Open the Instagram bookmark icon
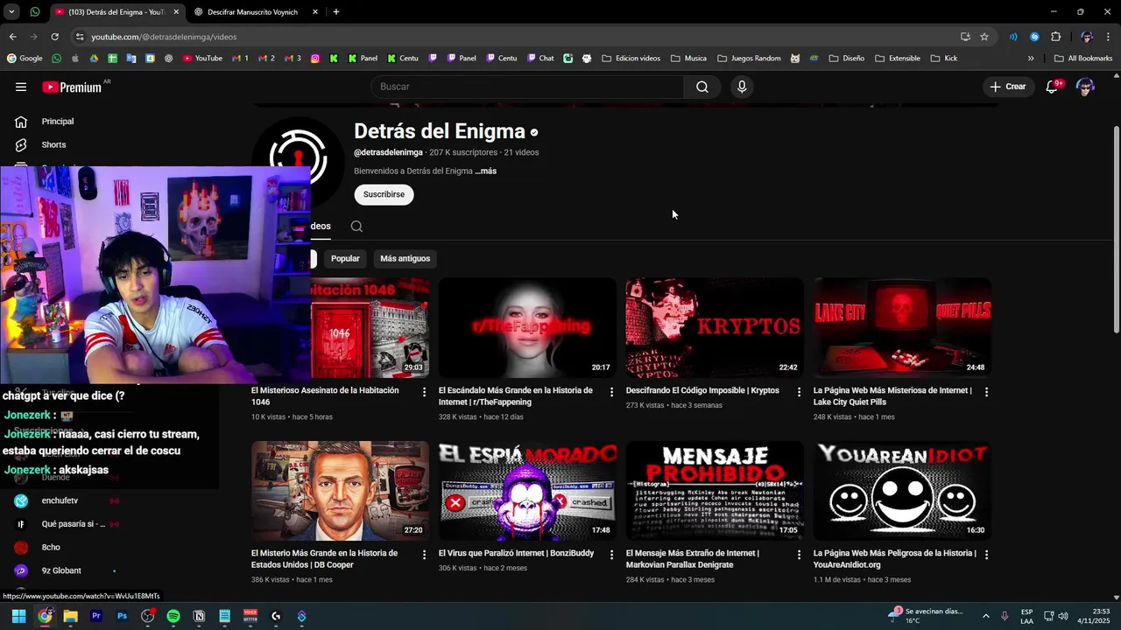Screen dimensions: 1121x630 click(x=315, y=59)
